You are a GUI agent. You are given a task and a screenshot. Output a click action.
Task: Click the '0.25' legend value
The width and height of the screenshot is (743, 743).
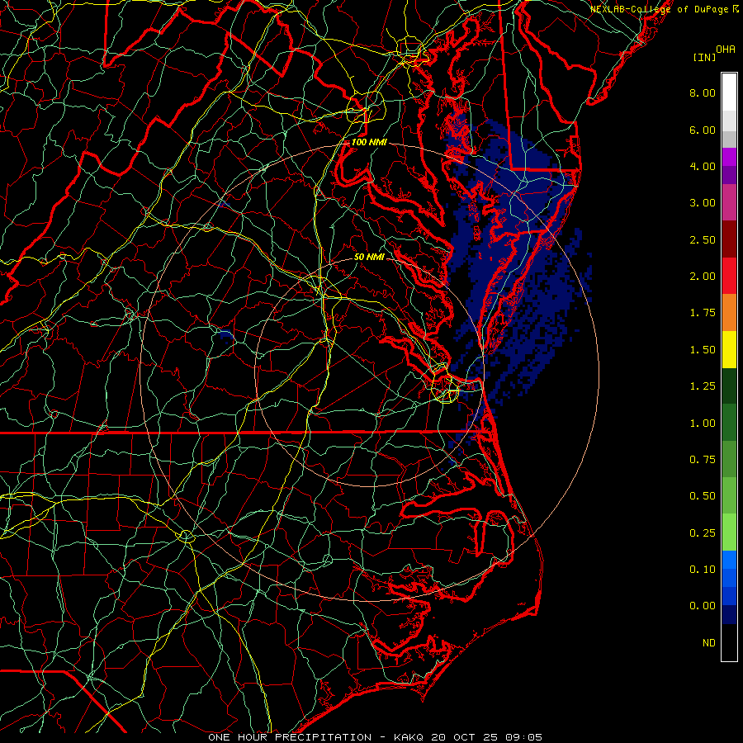(x=703, y=533)
